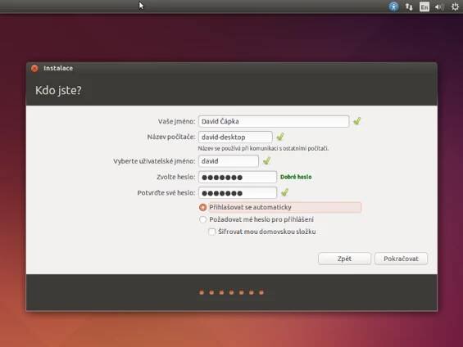
Task: Click the Pokračovat button
Action: (x=401, y=259)
